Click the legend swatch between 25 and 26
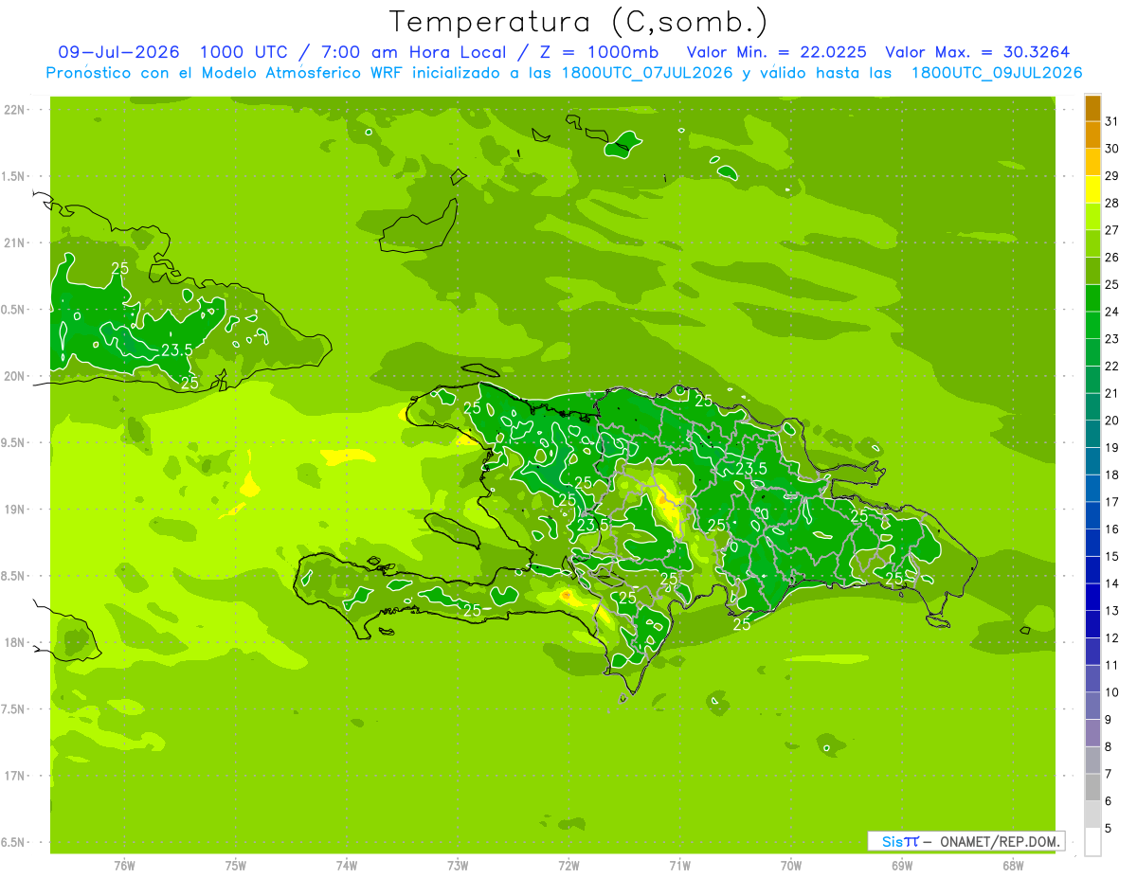This screenshot has height=878, width=1137. click(1092, 271)
